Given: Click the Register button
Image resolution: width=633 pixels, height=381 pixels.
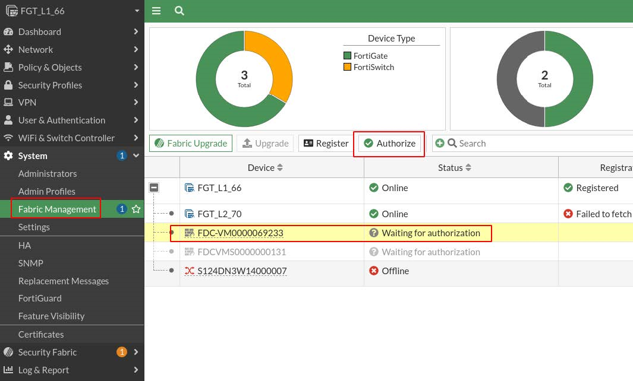Looking at the screenshot, I should 326,143.
